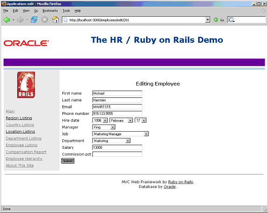Open the Employee Listing link
The width and height of the screenshot is (268, 213).
click(21, 145)
